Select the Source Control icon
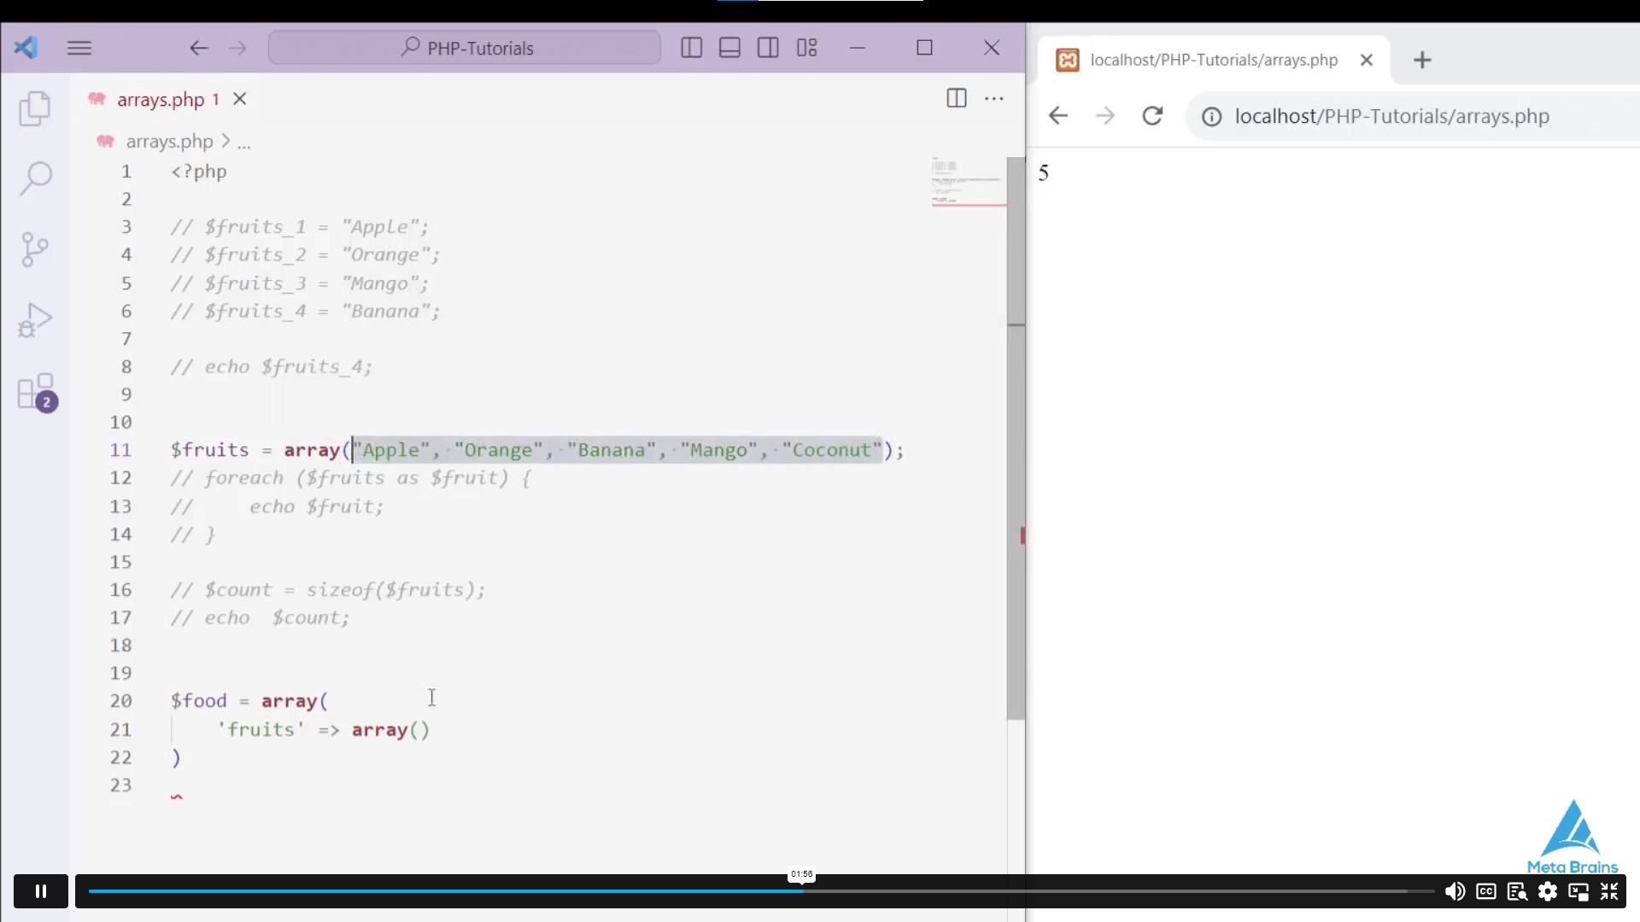This screenshot has height=922, width=1640. 35,249
